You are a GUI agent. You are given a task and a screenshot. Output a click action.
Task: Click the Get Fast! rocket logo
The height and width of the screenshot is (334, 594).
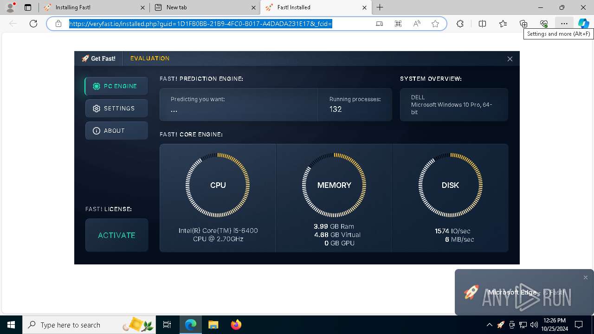tap(98, 58)
